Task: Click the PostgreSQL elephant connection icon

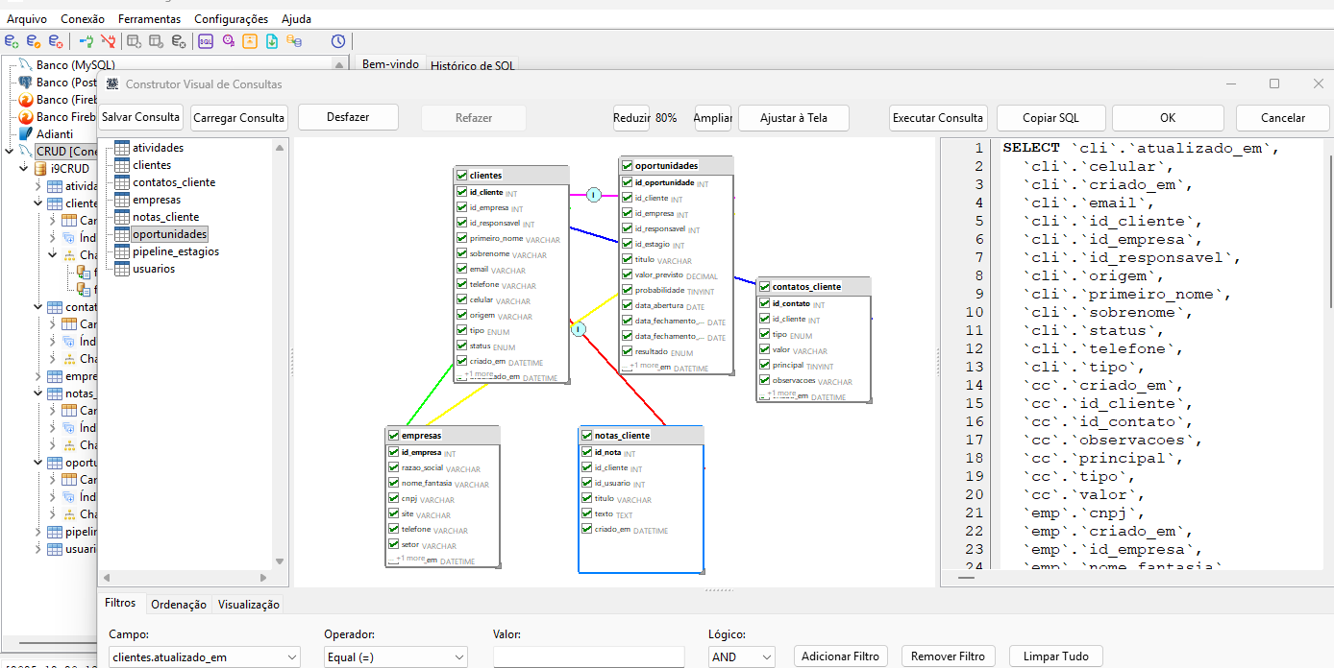Action: pyautogui.click(x=26, y=83)
